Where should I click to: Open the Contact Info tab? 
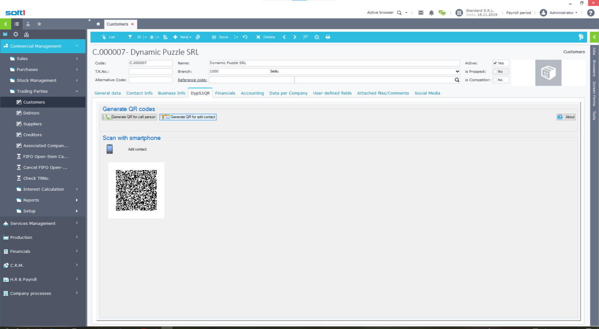[139, 93]
